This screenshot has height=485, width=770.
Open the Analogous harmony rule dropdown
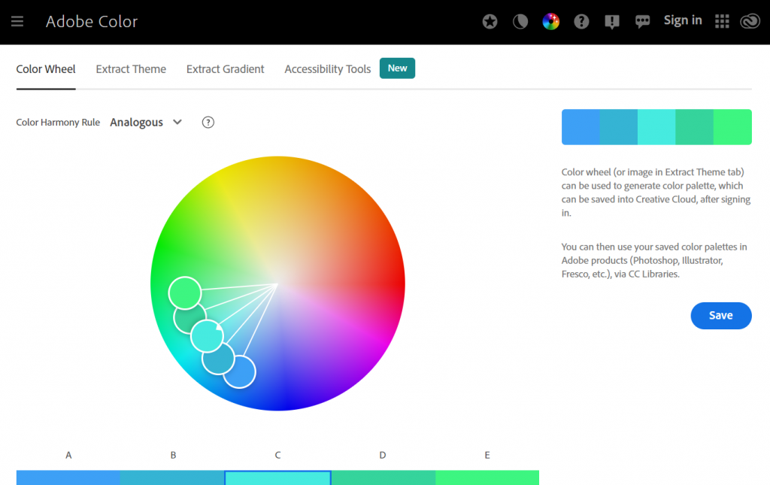(146, 122)
